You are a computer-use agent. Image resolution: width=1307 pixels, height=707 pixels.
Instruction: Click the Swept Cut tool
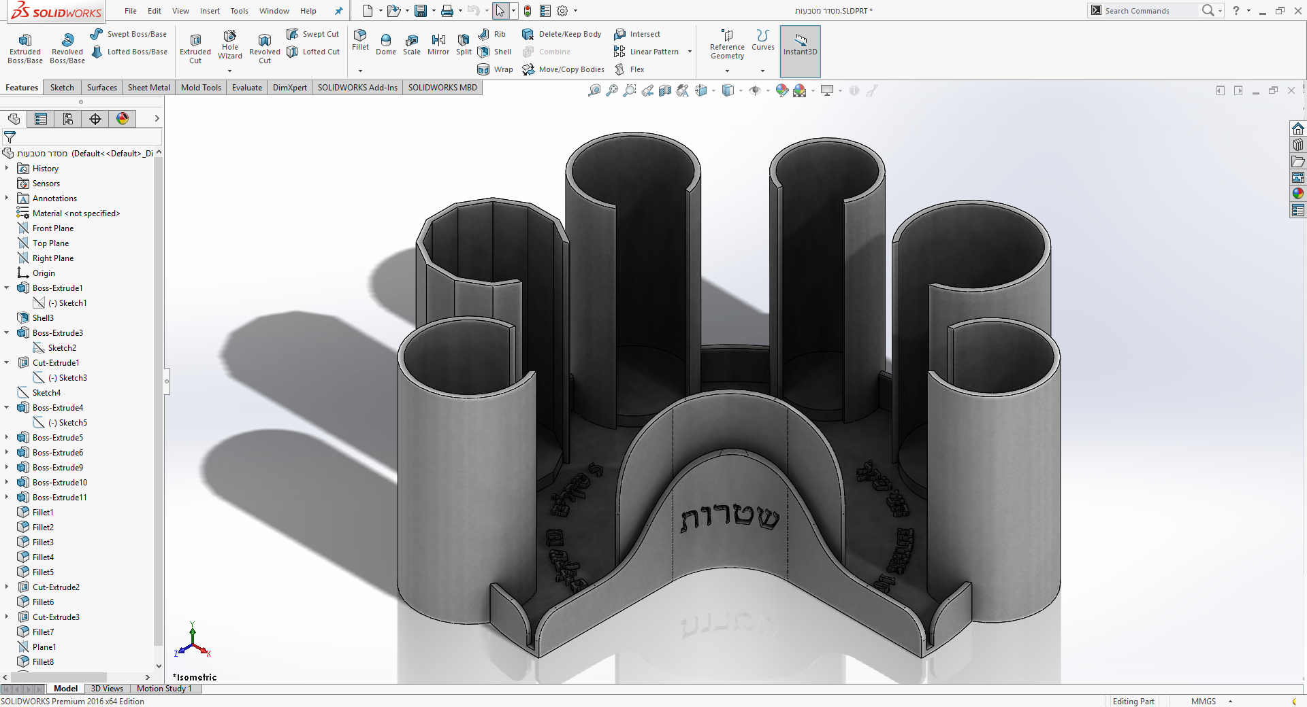pyautogui.click(x=313, y=34)
